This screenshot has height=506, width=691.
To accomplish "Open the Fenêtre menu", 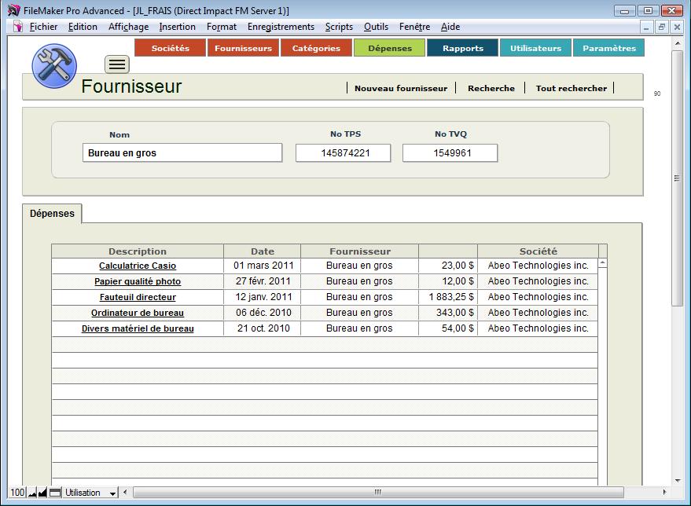I will (414, 27).
